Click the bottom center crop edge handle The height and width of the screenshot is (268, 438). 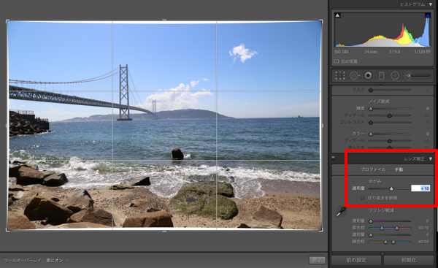point(164,231)
